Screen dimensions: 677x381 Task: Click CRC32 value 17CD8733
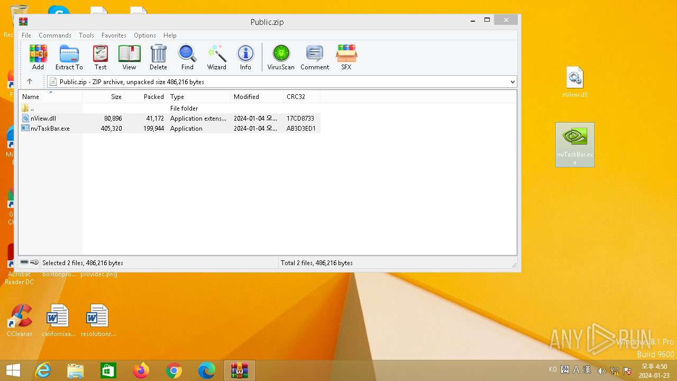[300, 118]
